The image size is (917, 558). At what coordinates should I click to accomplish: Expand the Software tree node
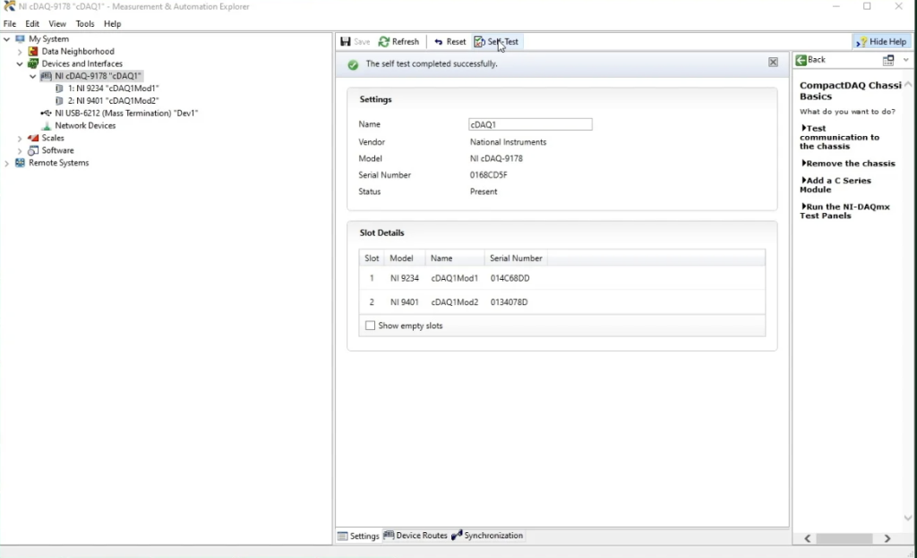pos(20,150)
